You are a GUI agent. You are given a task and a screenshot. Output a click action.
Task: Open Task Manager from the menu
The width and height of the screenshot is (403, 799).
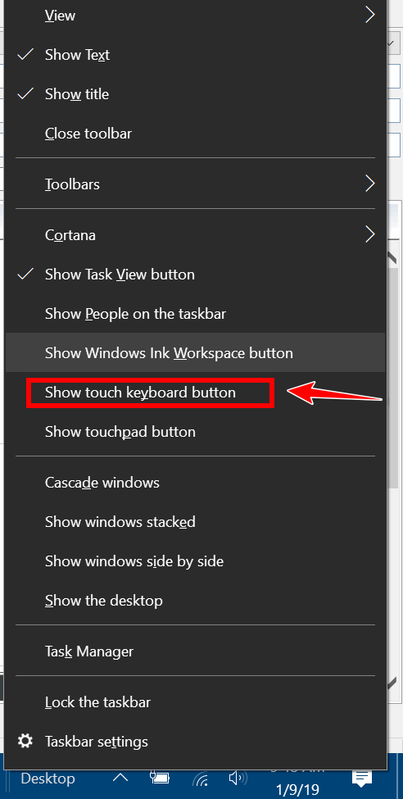[x=195, y=651]
